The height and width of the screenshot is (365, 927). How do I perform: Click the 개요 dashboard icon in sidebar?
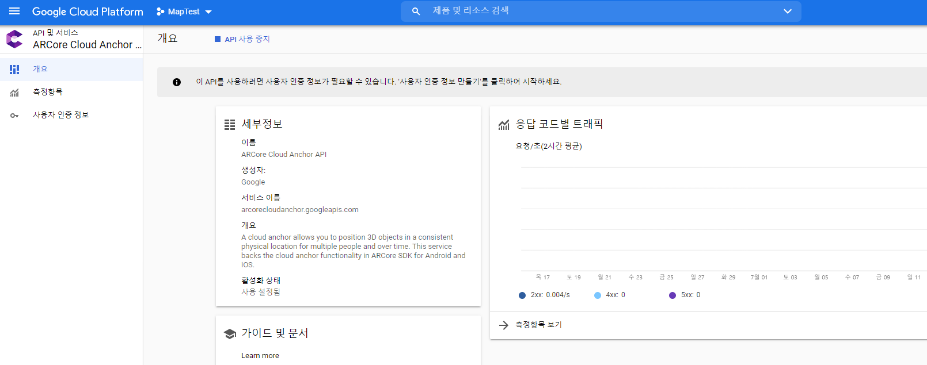pos(14,69)
